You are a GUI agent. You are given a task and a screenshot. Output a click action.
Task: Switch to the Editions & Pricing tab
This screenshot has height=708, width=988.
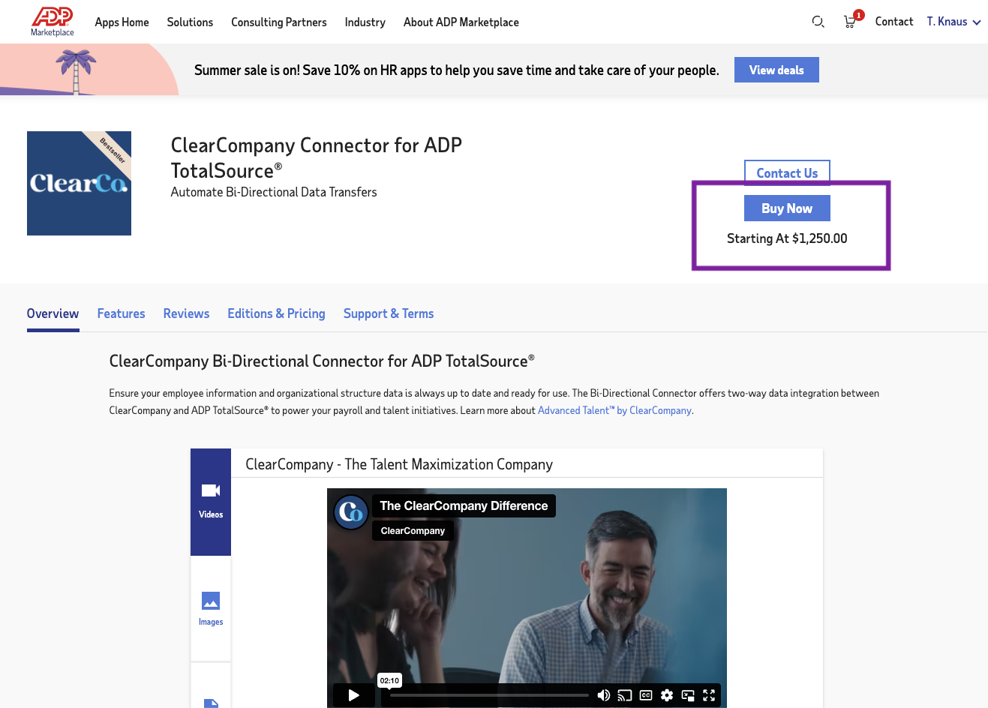coord(276,313)
